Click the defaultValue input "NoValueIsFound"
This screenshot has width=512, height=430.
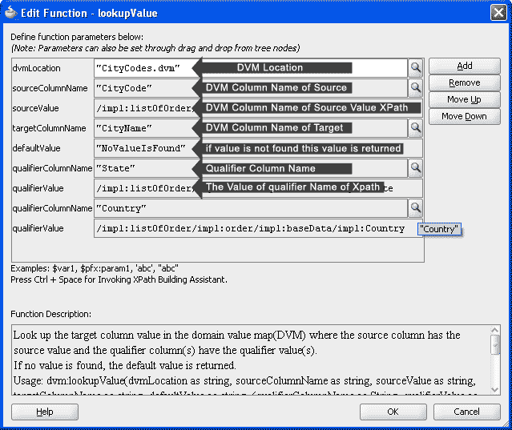coord(258,148)
